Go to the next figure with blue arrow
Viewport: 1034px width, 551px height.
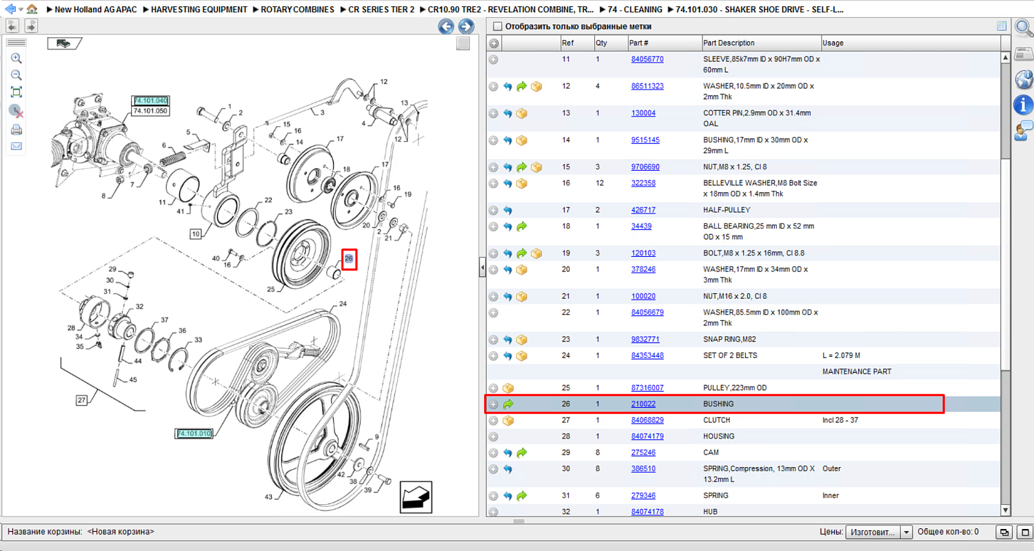click(467, 27)
